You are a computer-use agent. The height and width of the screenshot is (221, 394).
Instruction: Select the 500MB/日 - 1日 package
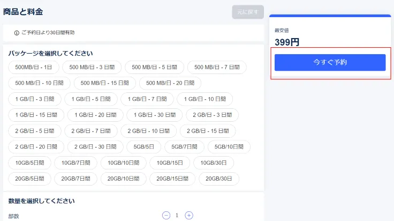coord(34,67)
